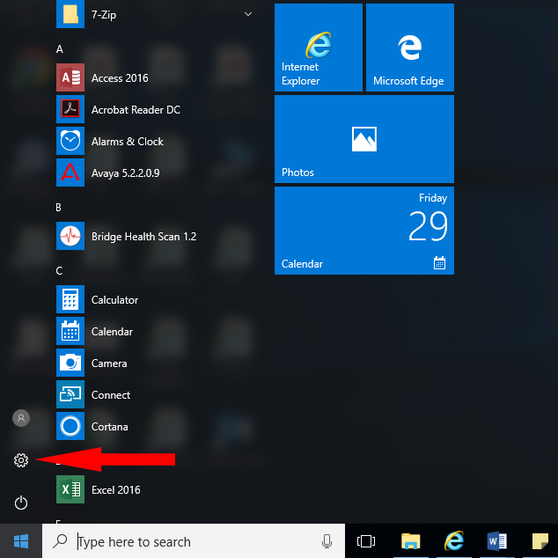Open the user account icon
This screenshot has width=558, height=558.
21,418
